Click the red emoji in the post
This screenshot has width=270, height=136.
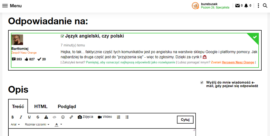point(205,57)
